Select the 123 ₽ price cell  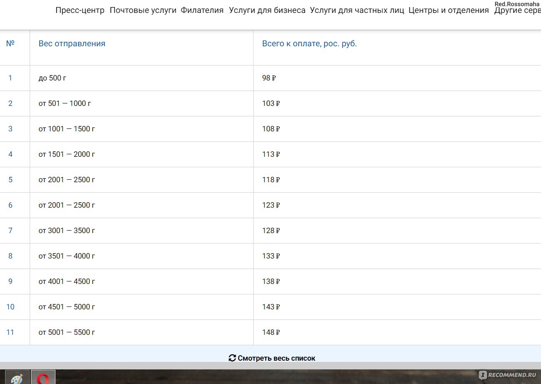click(x=397, y=205)
